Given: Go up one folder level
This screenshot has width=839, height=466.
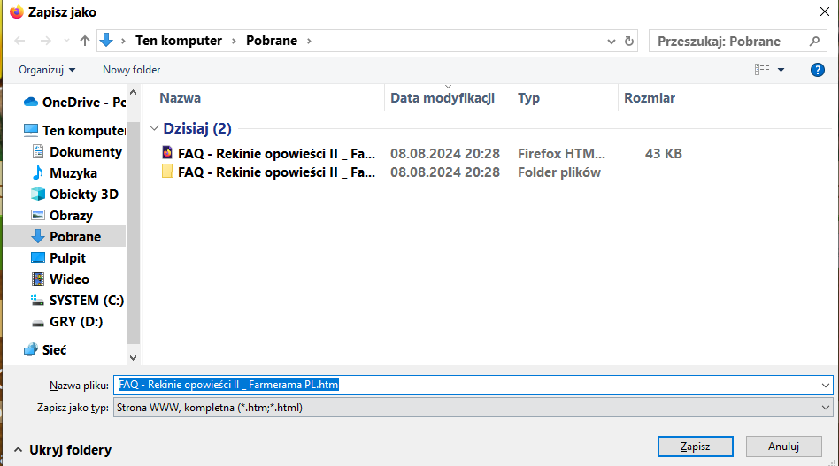Looking at the screenshot, I should tap(85, 41).
